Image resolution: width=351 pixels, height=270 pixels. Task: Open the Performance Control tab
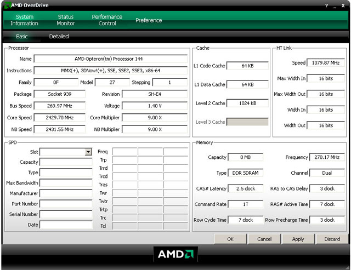(x=107, y=20)
